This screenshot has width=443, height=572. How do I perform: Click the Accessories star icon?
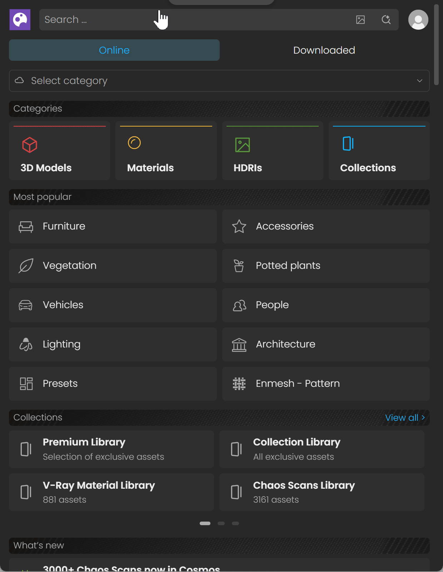click(239, 226)
